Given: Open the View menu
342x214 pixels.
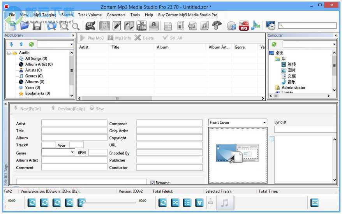Looking at the screenshot, I should point(24,15).
